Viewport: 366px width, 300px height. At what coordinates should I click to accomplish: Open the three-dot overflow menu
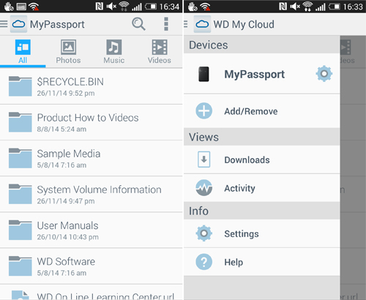(166, 24)
